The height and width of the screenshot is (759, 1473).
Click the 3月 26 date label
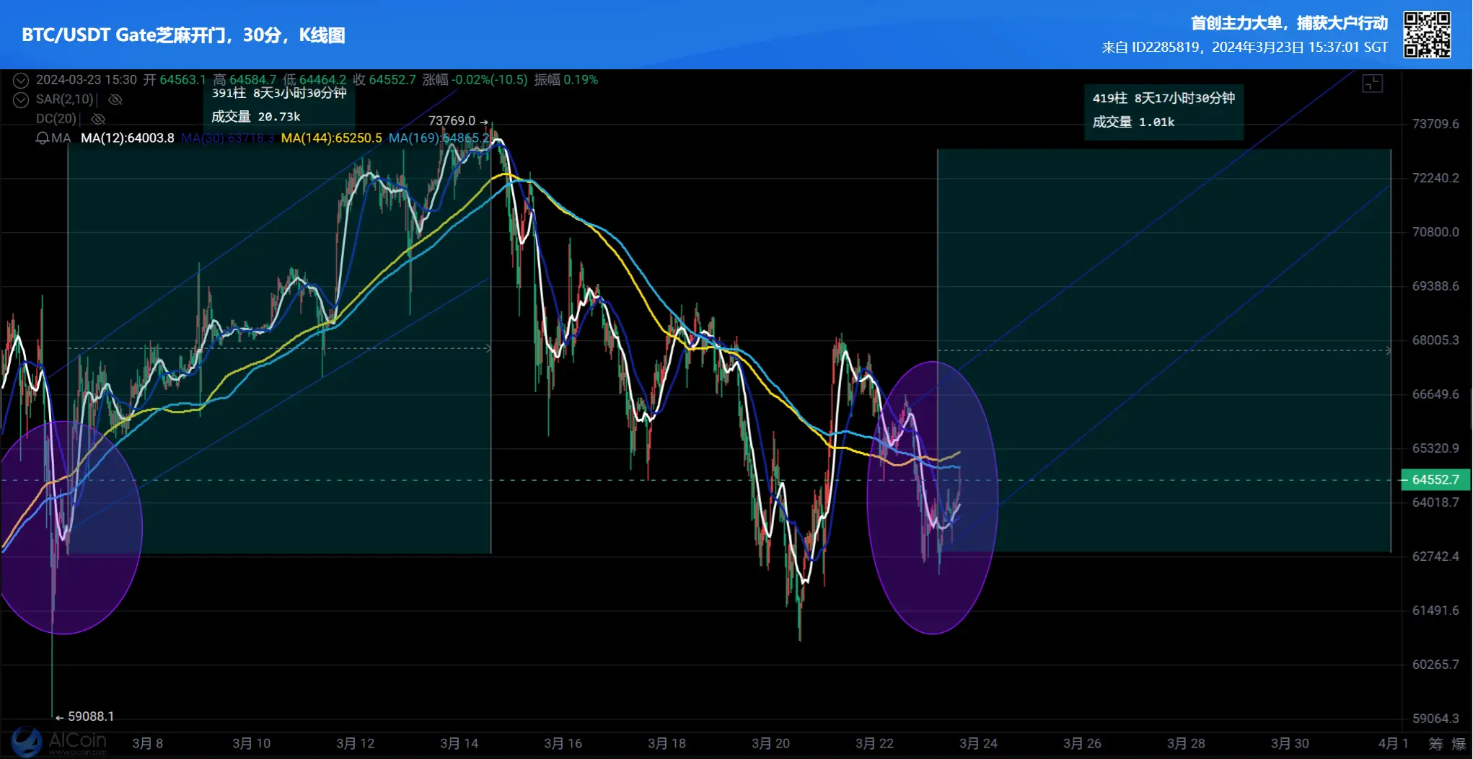[x=1083, y=744]
